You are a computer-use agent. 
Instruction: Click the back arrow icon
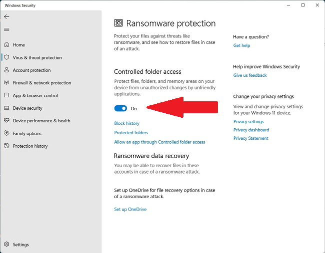(6, 16)
